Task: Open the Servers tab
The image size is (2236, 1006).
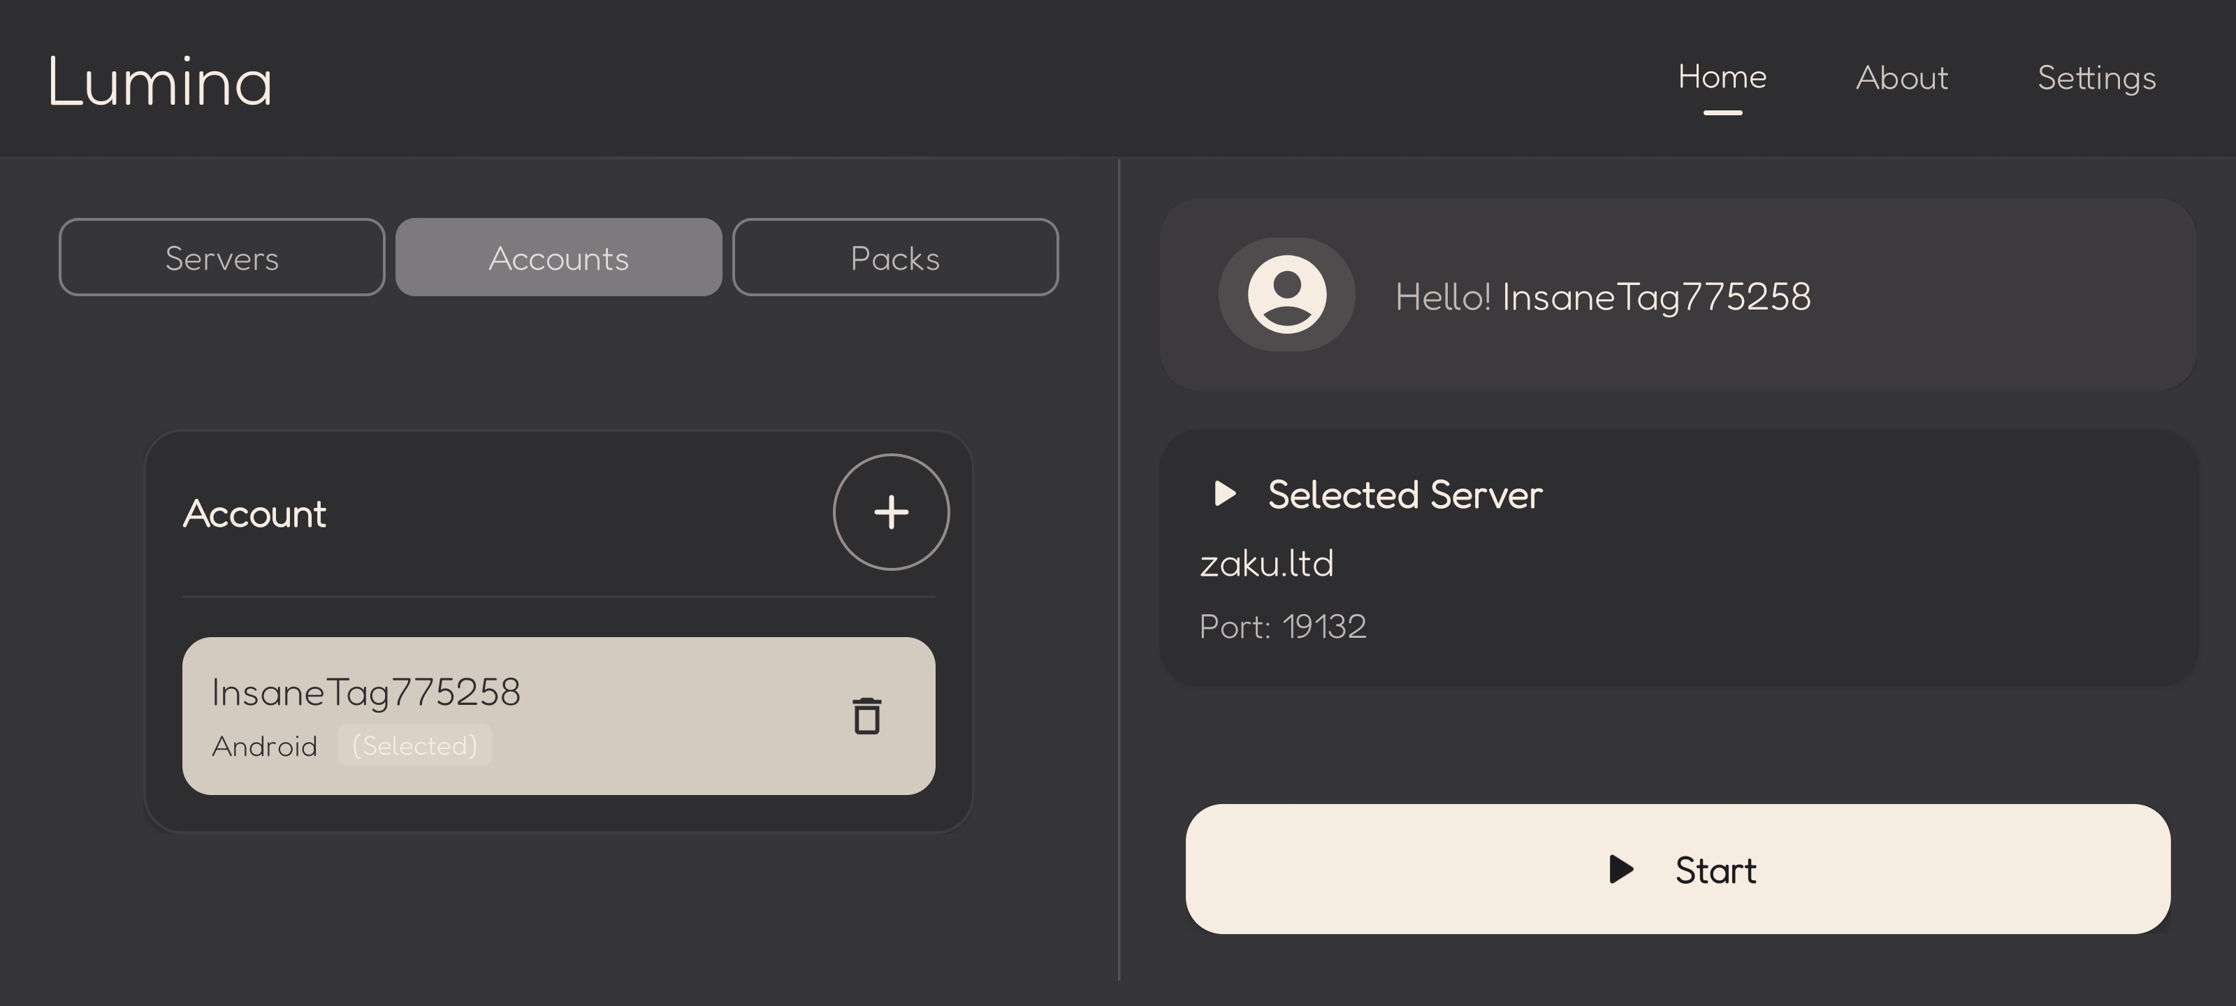Action: (222, 258)
